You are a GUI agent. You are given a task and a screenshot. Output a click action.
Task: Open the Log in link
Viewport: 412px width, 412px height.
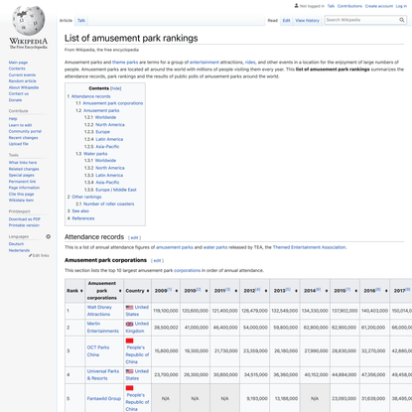click(x=401, y=6)
